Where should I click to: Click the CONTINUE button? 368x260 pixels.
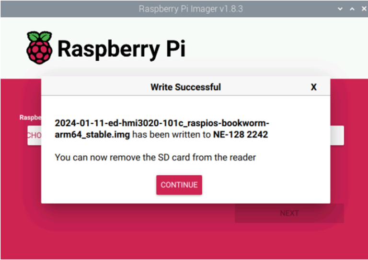[x=179, y=185]
